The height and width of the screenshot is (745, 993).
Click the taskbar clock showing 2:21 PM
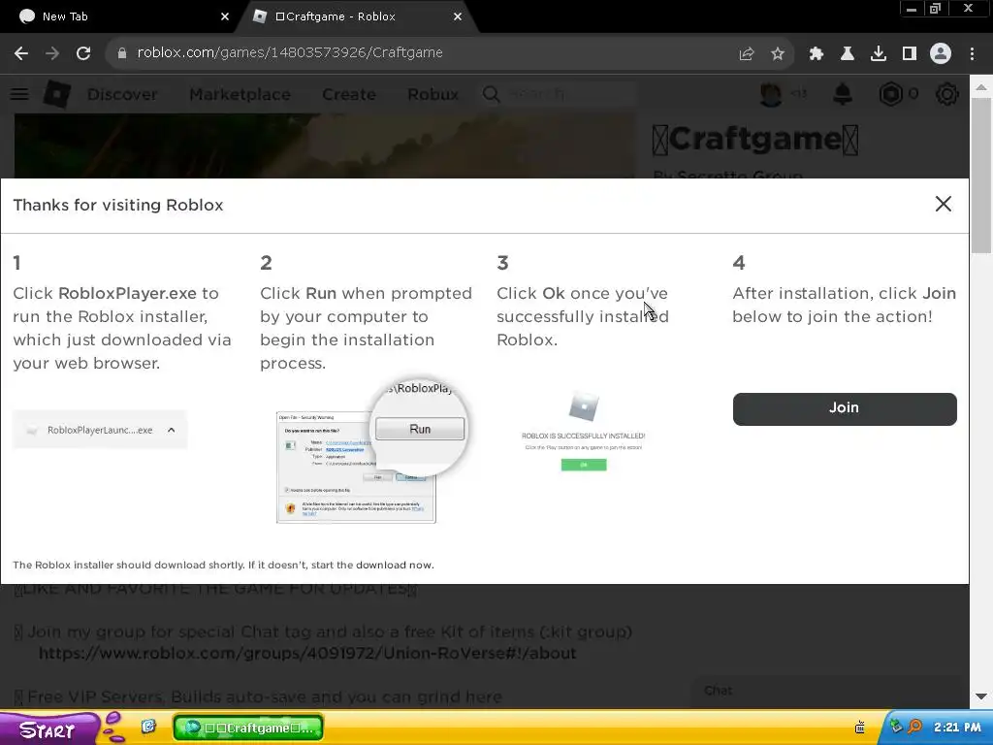pos(957,728)
